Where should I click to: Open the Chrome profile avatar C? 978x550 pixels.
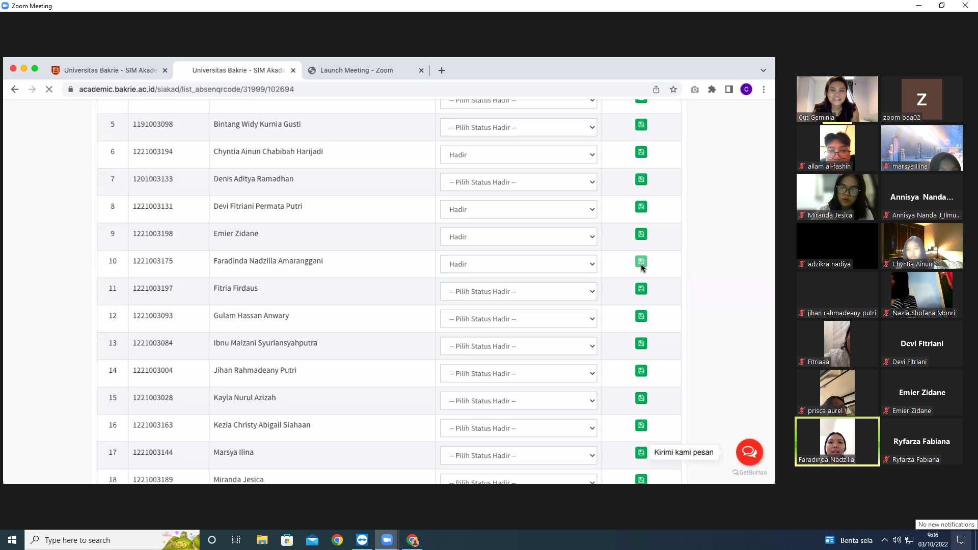(x=746, y=90)
